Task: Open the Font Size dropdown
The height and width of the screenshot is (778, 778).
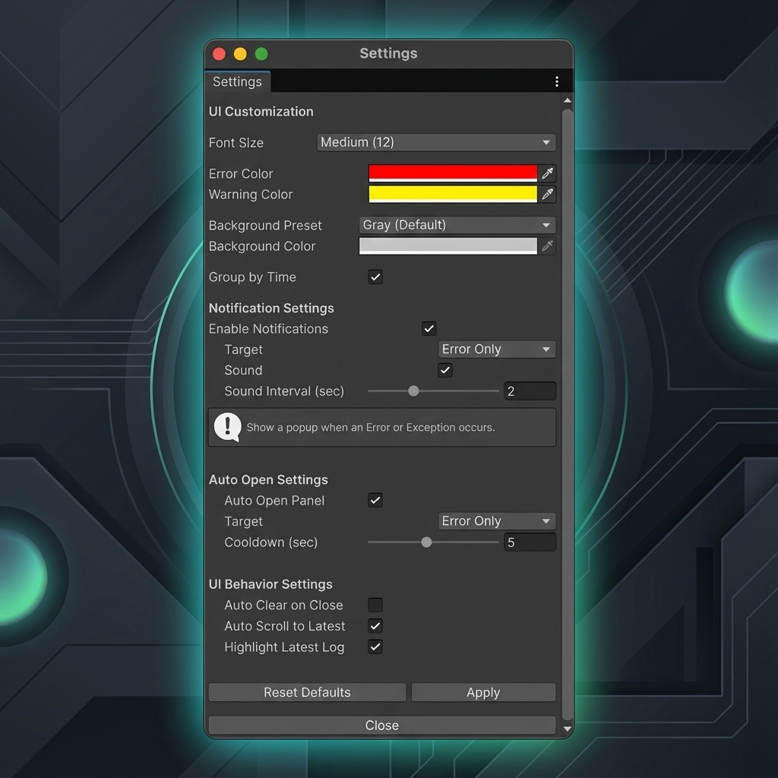Action: tap(436, 142)
